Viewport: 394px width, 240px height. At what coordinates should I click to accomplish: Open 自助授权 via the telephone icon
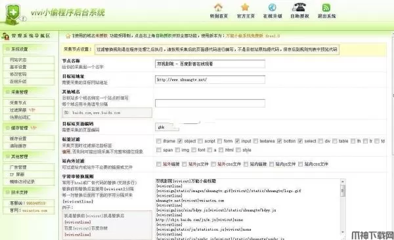[x=299, y=7]
